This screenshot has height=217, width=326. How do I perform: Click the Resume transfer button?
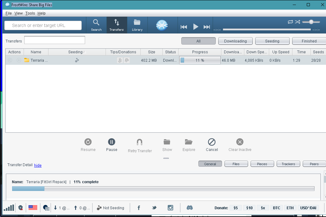pos(88,145)
